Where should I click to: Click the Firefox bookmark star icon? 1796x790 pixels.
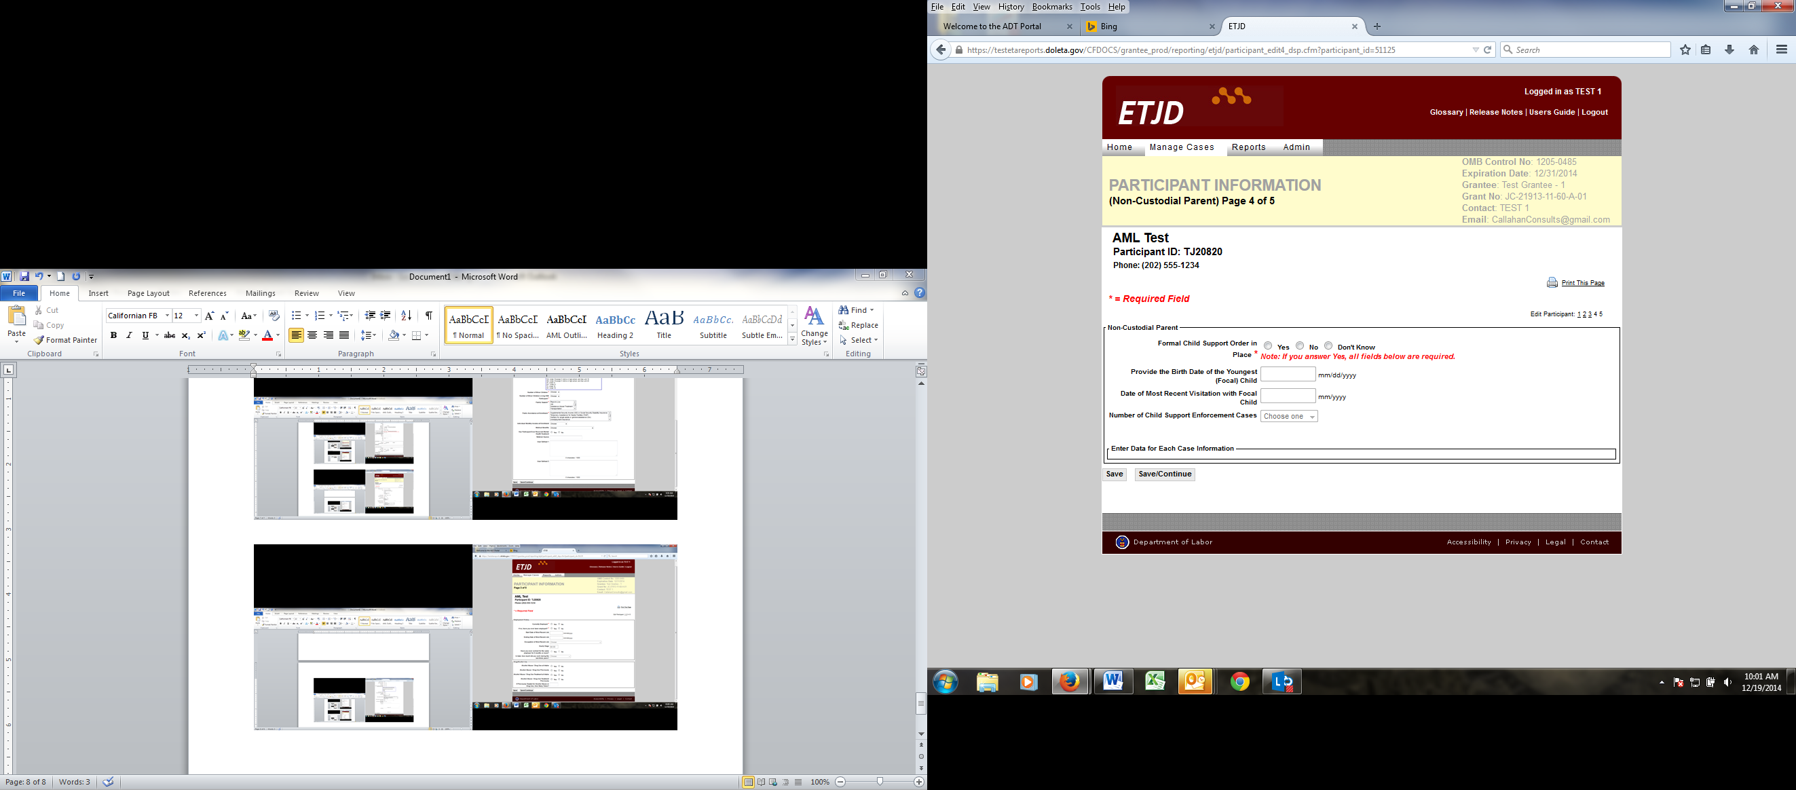pos(1685,50)
